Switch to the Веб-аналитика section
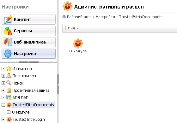 click(28, 42)
